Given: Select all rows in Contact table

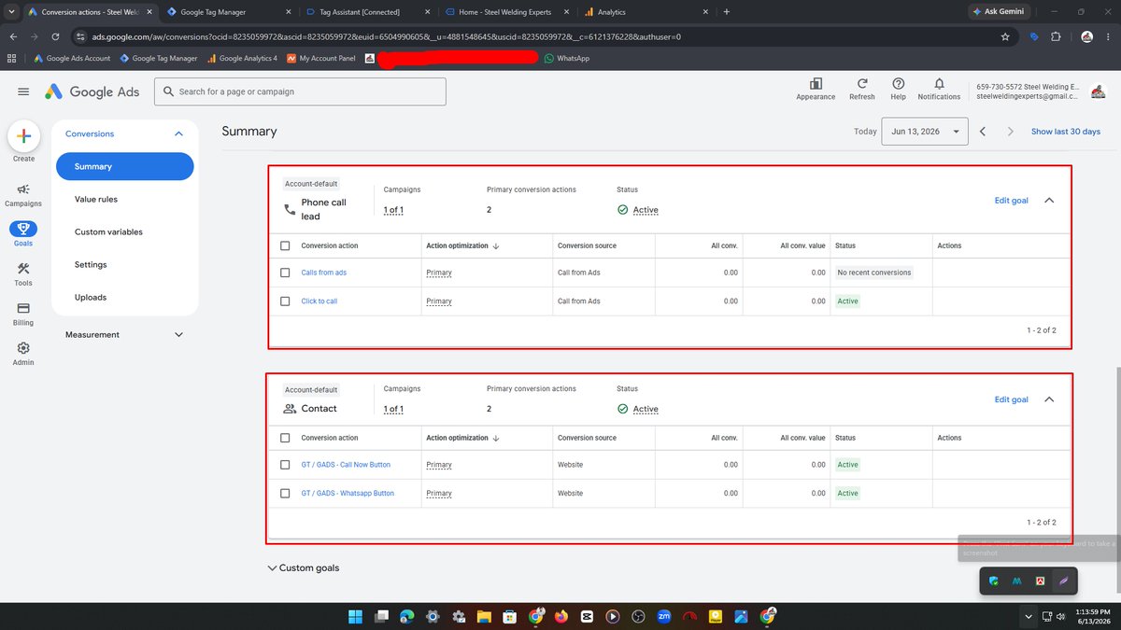Looking at the screenshot, I should [285, 438].
